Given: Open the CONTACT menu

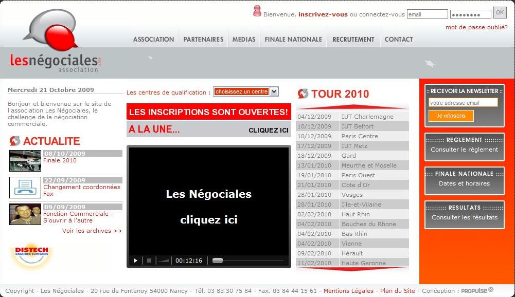Looking at the screenshot, I should click(x=399, y=40).
